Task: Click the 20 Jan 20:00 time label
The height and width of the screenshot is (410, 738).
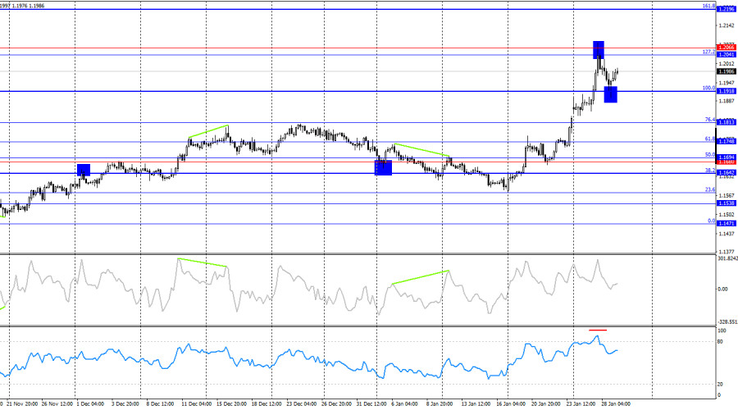Action: [546, 404]
